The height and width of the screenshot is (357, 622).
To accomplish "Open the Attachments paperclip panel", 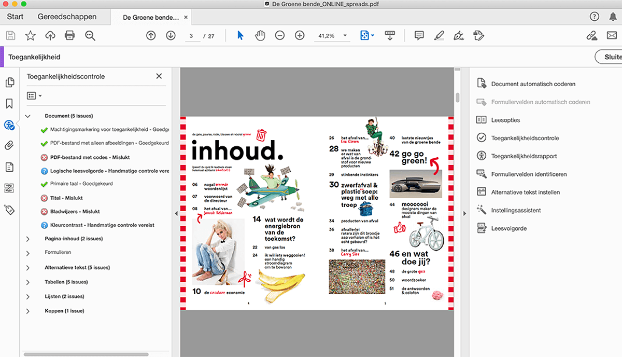I will (x=9, y=146).
